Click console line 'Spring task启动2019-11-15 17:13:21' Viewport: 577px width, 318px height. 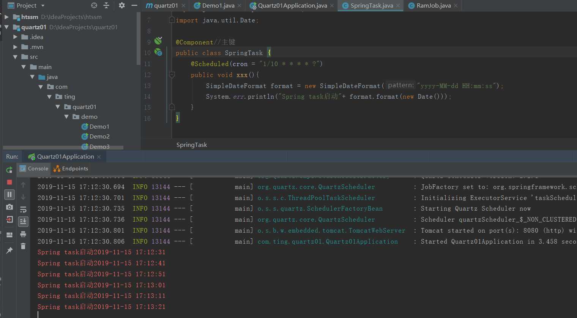tap(101, 307)
